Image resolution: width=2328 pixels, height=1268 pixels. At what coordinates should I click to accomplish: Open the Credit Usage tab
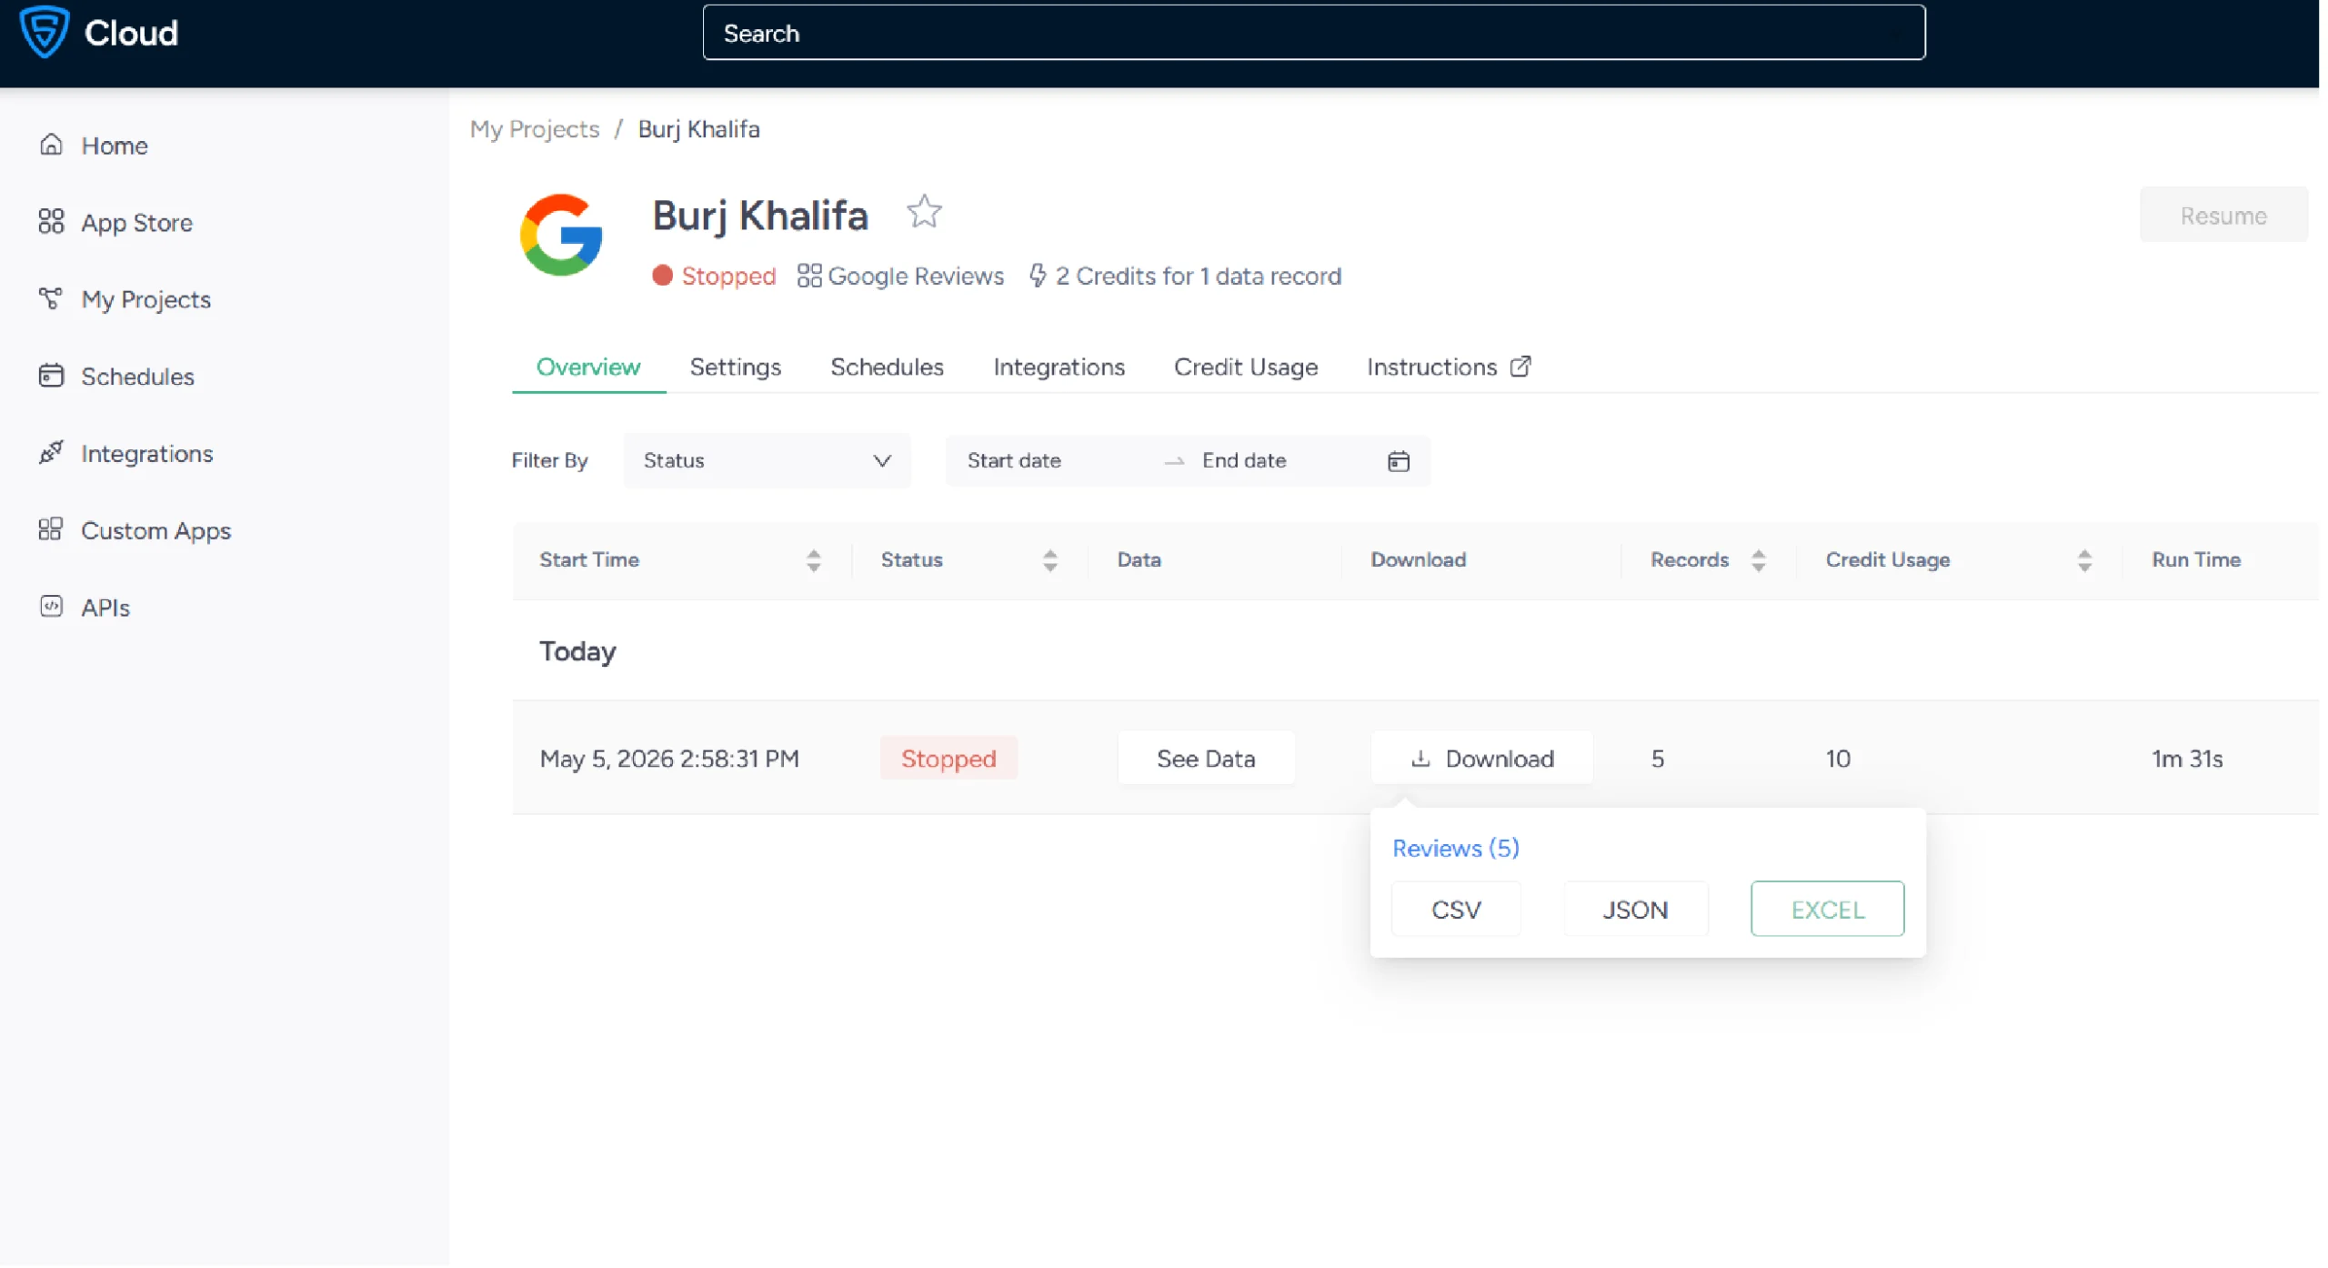click(1245, 367)
